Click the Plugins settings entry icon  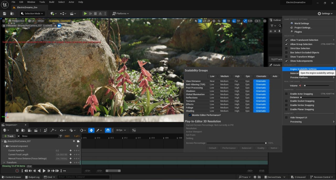point(292,32)
